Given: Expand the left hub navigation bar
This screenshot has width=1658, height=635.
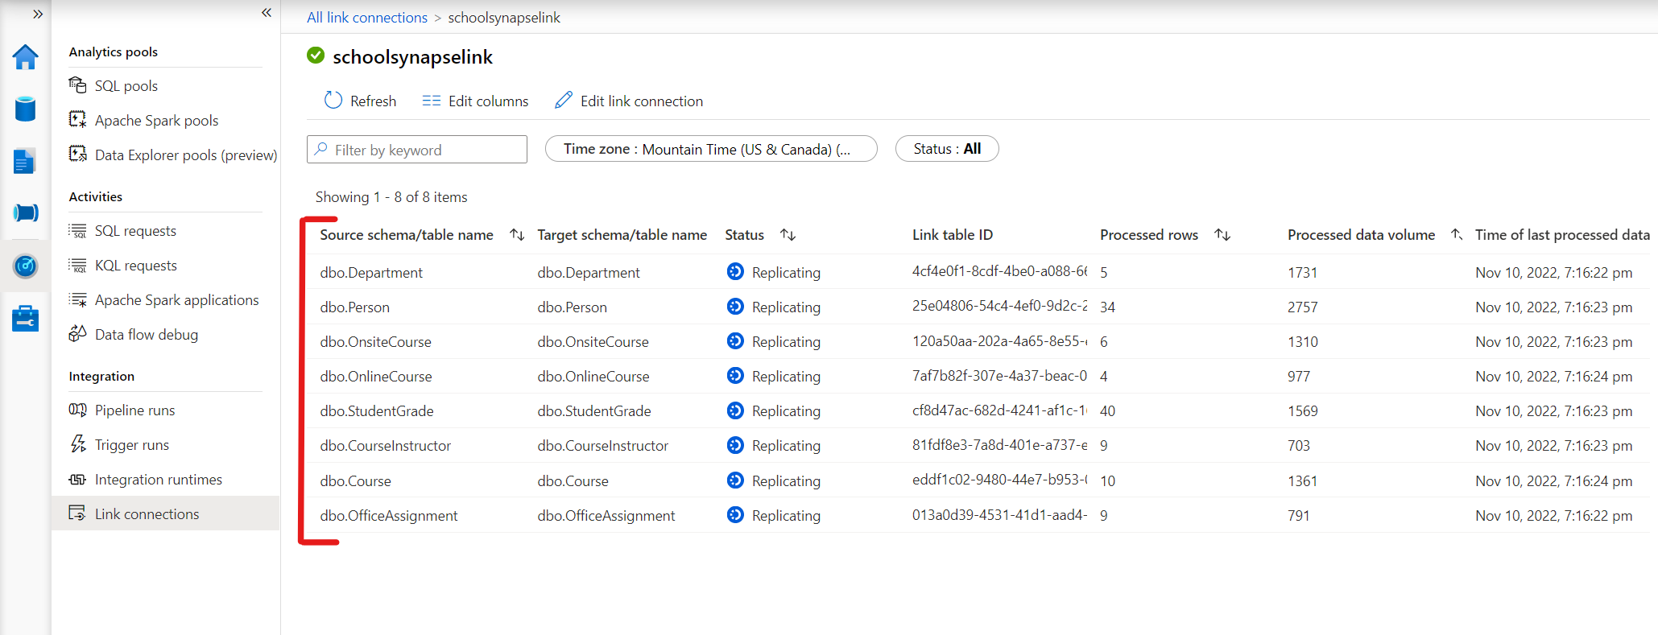Looking at the screenshot, I should (37, 14).
